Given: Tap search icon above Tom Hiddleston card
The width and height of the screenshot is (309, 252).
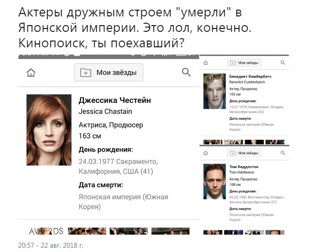Looking at the screenshot, I should [x=283, y=153].
